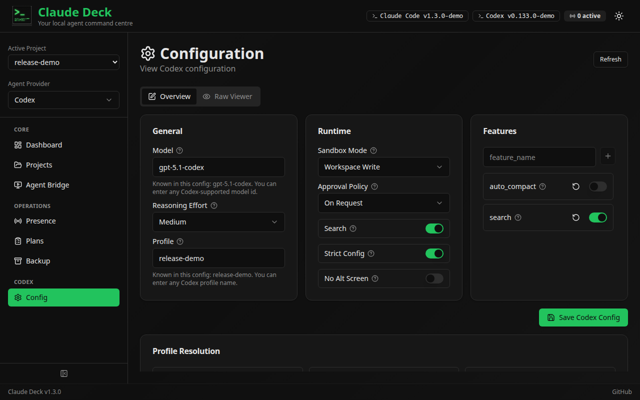Click help icon next to Model
Screen dimensions: 640x400
[x=180, y=150]
